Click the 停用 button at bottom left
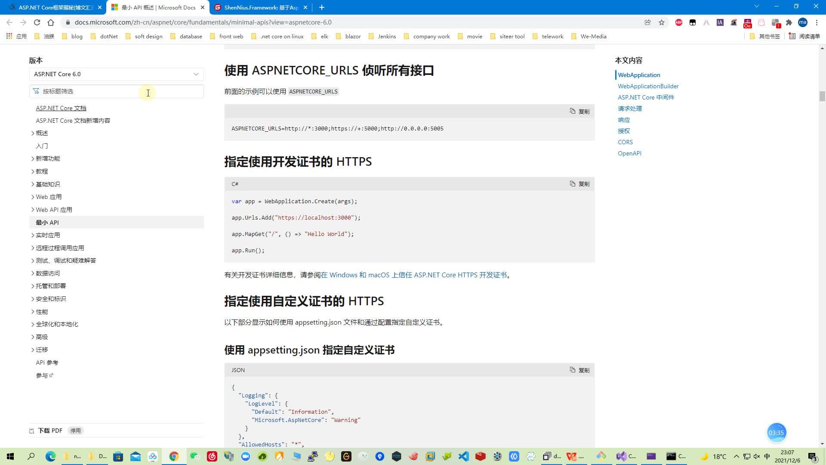The height and width of the screenshot is (465, 826). 75,431
